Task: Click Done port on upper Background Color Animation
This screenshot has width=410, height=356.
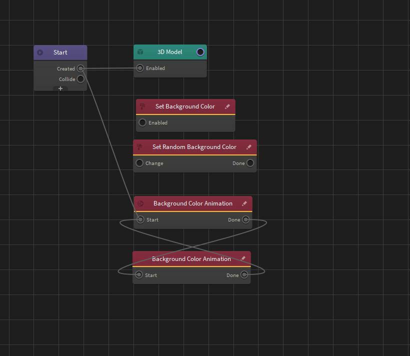Action: 245,219
